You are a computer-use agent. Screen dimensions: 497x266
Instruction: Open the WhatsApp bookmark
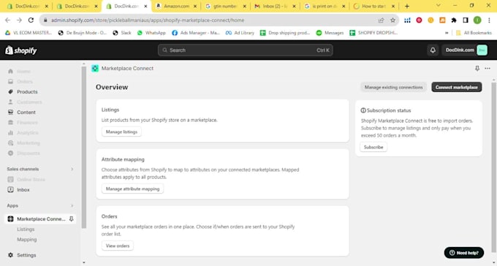(151, 33)
